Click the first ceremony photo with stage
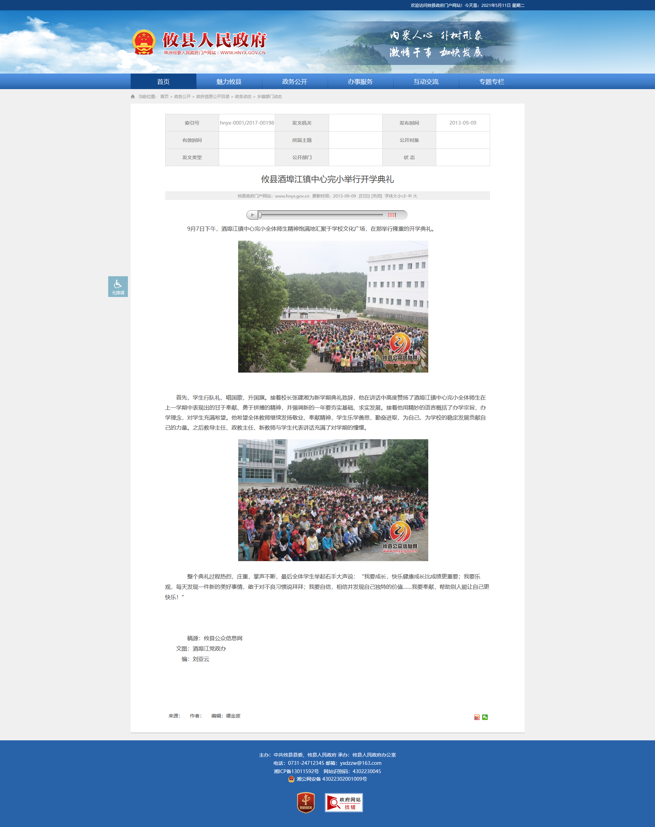 click(x=333, y=306)
